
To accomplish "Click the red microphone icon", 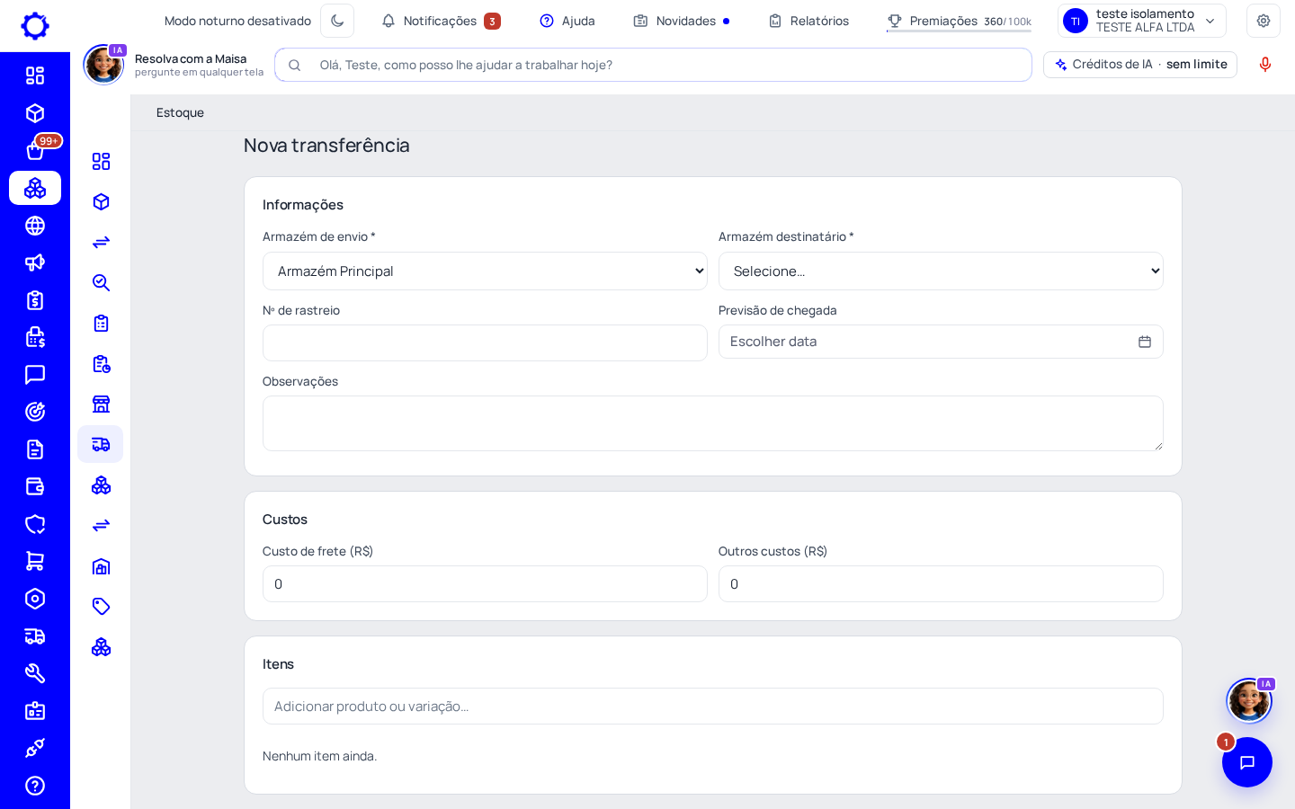I will coord(1265,65).
